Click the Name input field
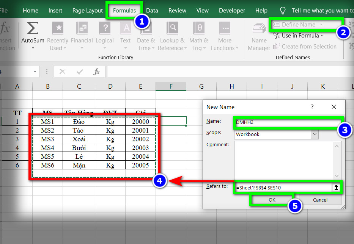 point(288,122)
